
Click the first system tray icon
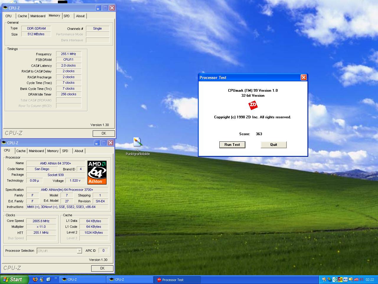(324, 280)
